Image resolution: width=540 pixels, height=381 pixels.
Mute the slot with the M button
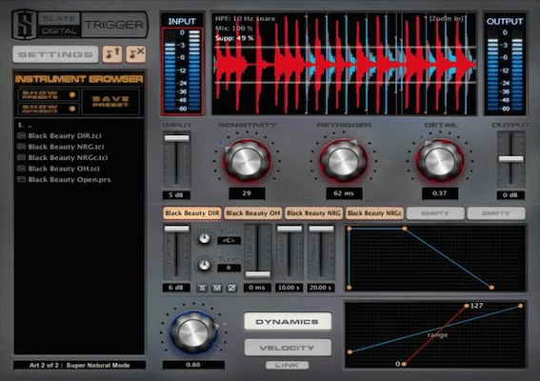[217, 288]
